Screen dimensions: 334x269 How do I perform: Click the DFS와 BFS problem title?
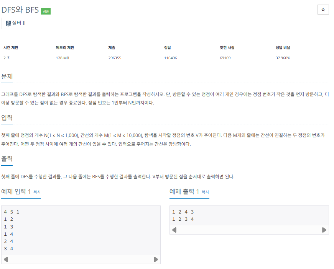(x=20, y=10)
